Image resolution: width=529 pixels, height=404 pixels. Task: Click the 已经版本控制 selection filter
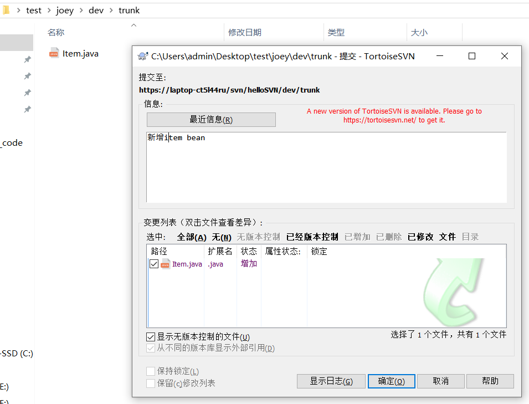pos(312,237)
